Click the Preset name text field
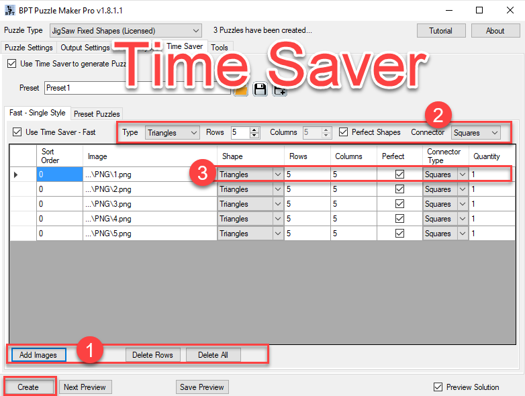This screenshot has height=396, width=525. 134,88
